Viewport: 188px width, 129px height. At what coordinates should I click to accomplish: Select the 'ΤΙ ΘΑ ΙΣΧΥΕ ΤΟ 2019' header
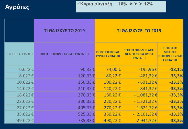tap(64, 31)
